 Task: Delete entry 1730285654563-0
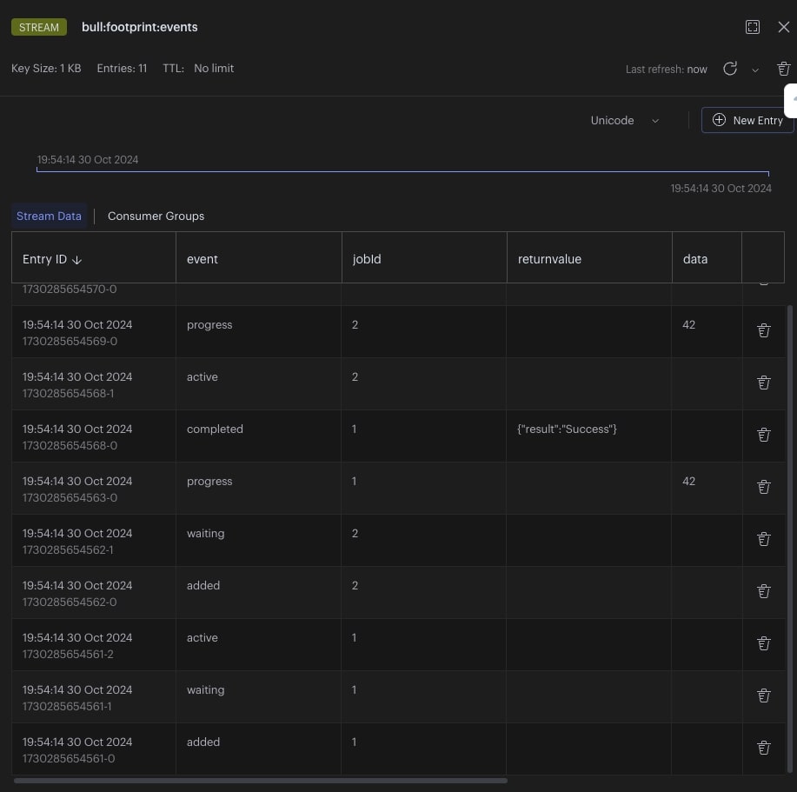point(764,487)
